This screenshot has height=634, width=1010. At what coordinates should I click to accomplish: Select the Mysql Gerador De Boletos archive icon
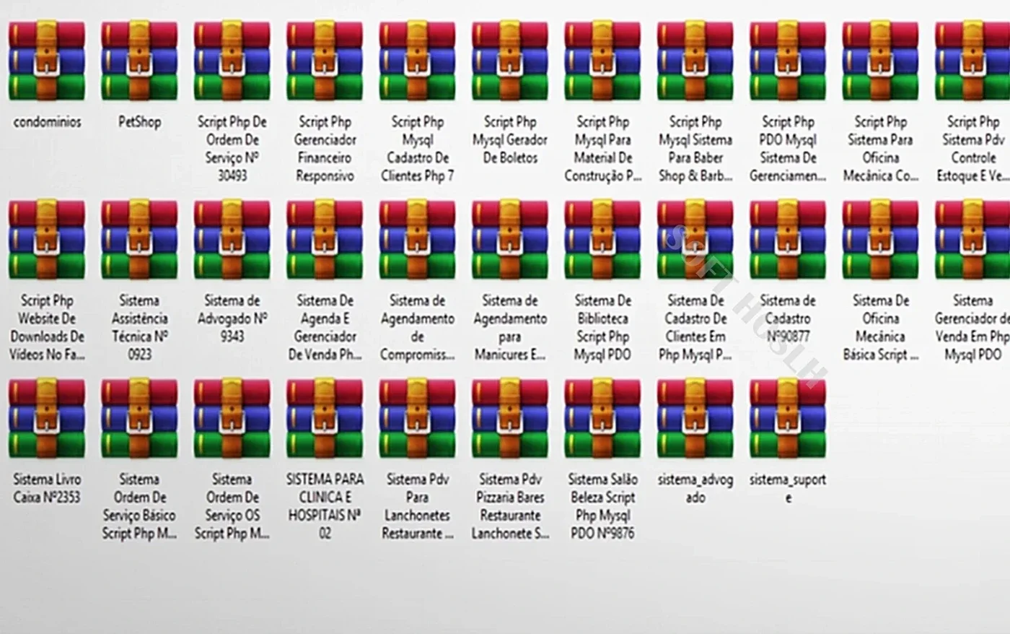510,61
